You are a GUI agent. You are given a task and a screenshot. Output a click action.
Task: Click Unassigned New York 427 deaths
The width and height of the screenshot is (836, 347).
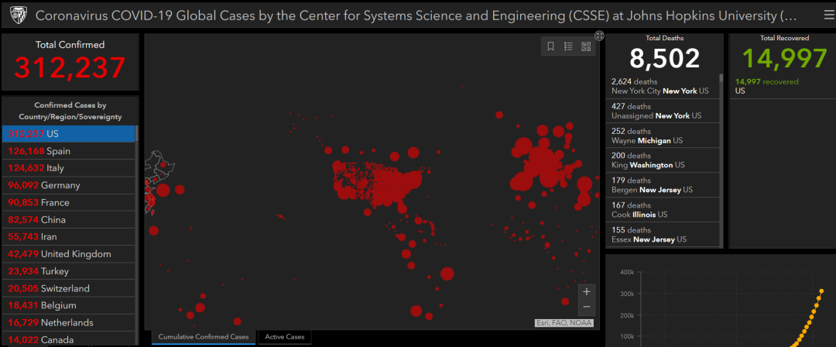(662, 111)
